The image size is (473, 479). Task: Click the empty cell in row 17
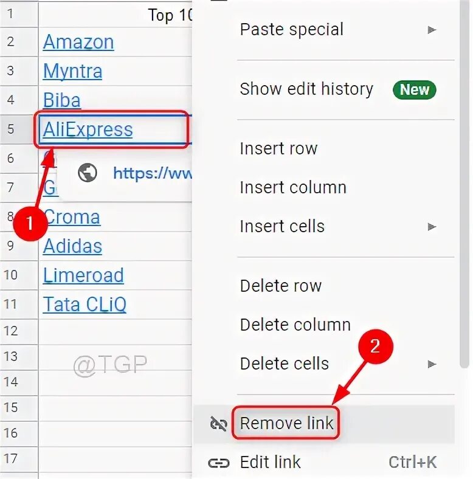point(115,460)
